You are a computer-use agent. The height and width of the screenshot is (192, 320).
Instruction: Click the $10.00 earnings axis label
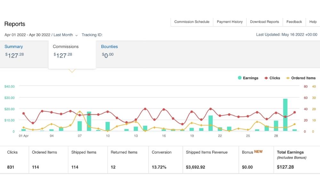click(x=10, y=120)
